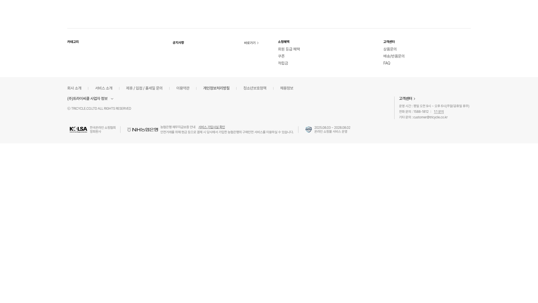Screen dimensions: 538x303
Task: Click the 쇼핑혜택 heading
Action: 284,42
